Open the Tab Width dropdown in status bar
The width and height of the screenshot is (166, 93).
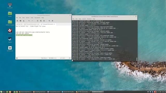[x=52, y=58]
